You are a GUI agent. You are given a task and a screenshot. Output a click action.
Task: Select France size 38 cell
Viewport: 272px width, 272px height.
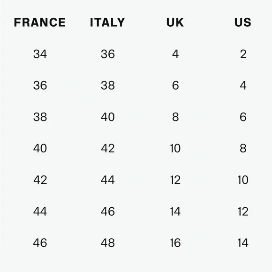[x=40, y=117]
